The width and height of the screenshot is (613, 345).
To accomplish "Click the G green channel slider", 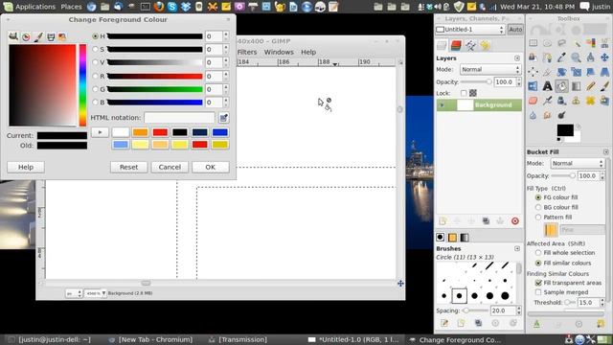I will 155,89.
